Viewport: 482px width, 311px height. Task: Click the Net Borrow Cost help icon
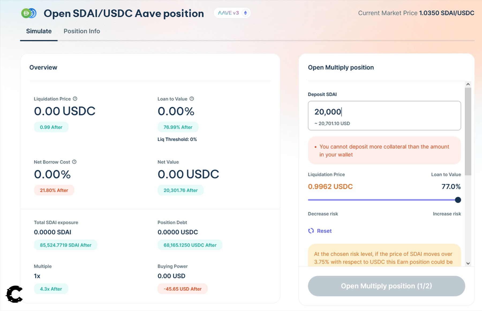74,162
